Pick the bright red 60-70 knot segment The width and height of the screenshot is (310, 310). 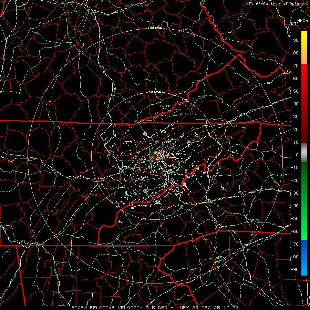[x=304, y=71]
